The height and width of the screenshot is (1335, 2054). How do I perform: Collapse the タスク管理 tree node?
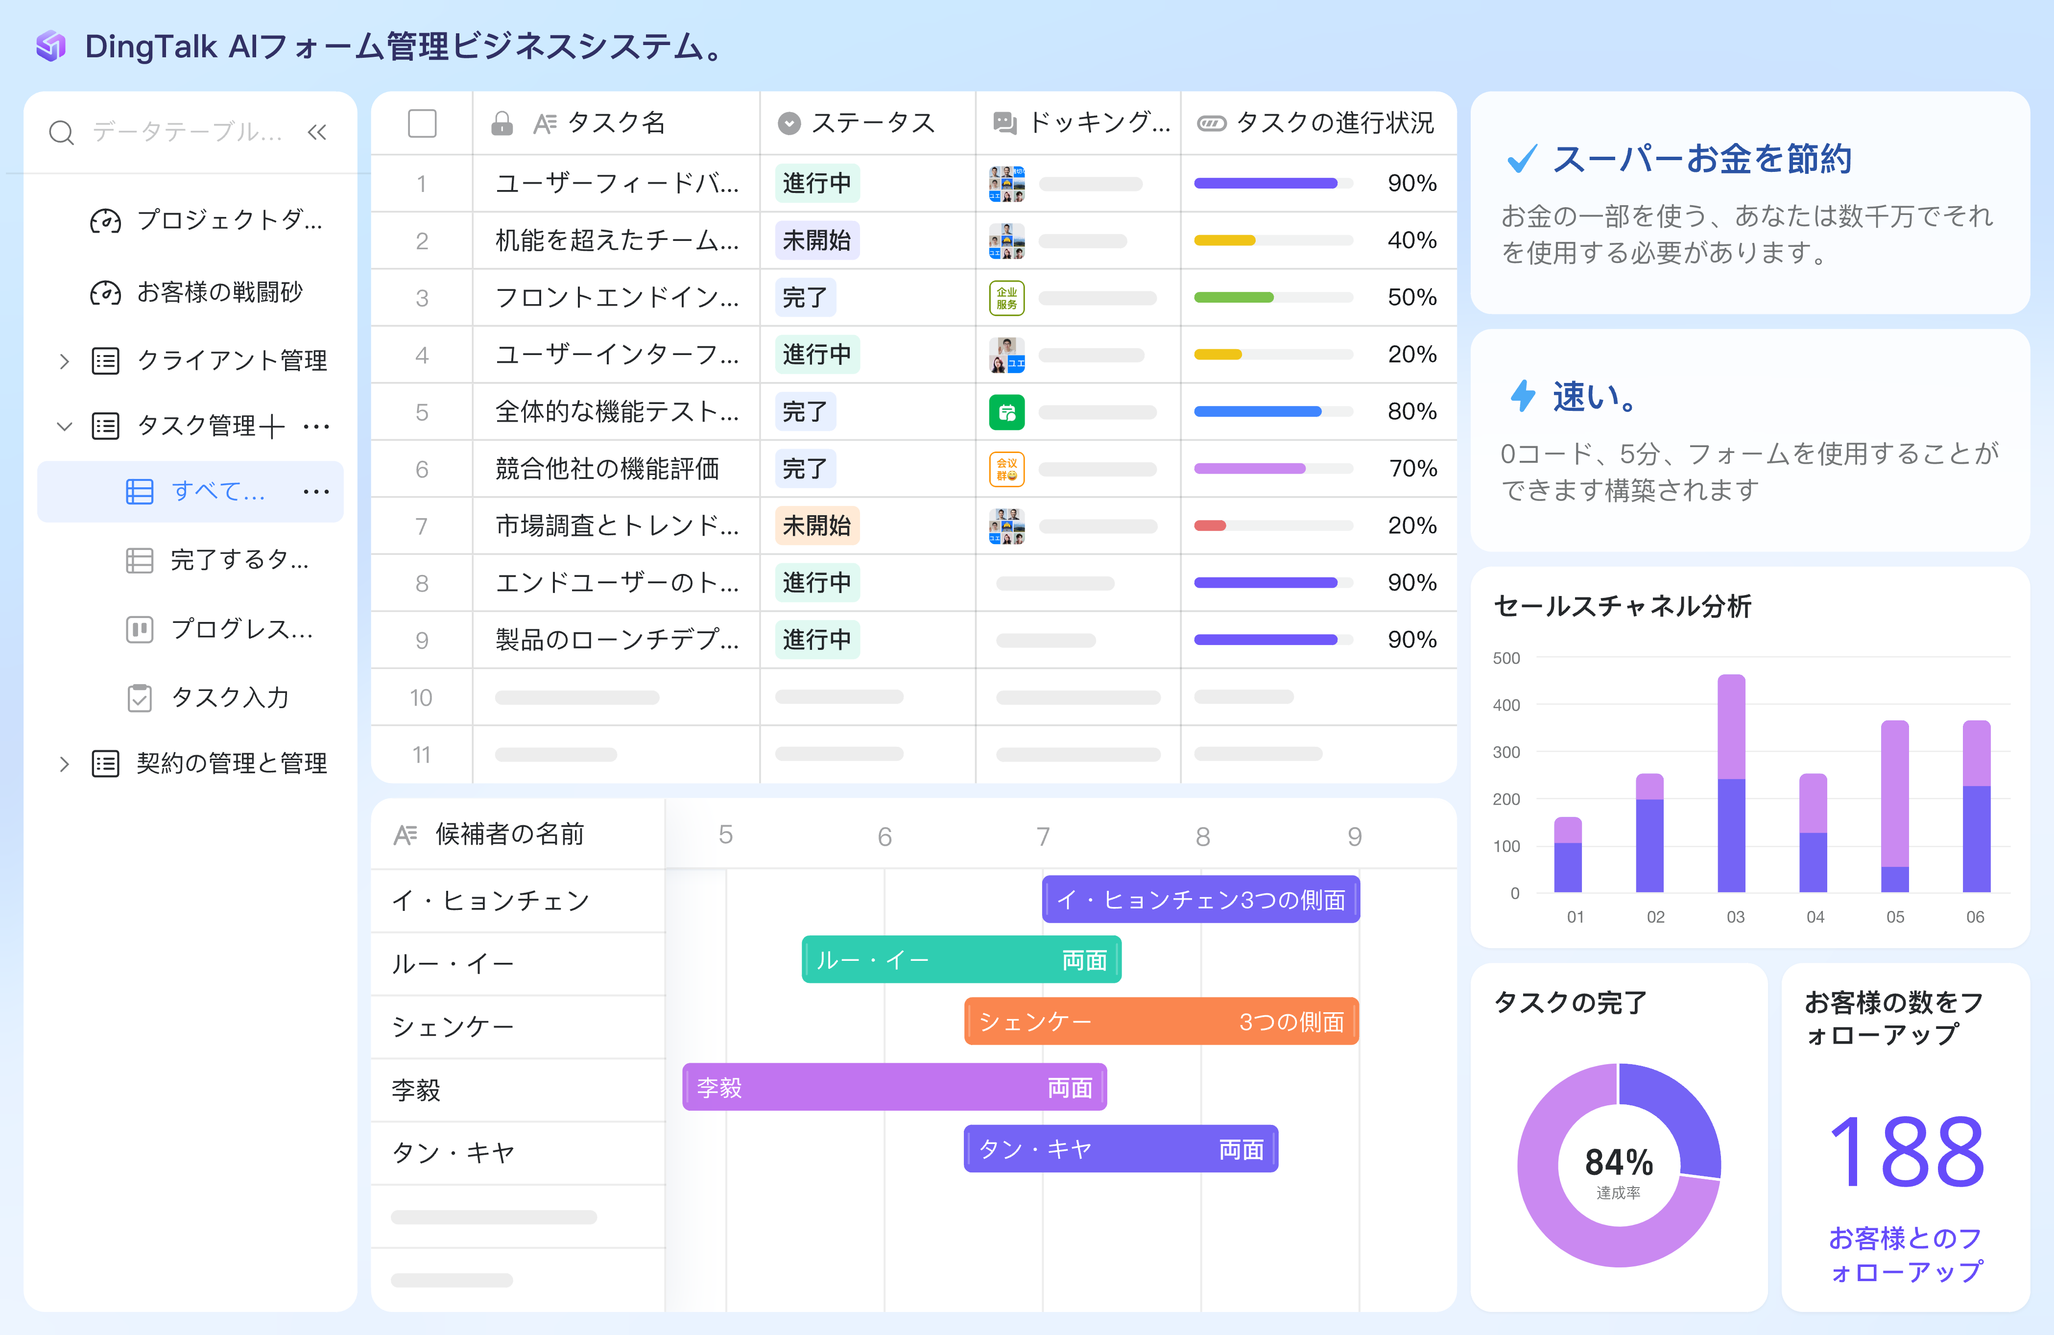(64, 425)
